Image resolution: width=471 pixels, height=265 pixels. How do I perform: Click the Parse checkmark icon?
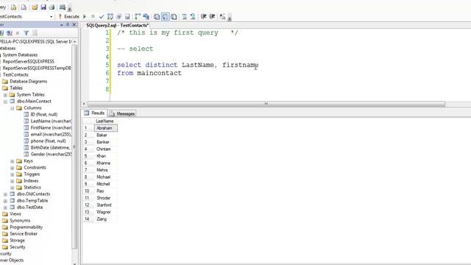pos(102,16)
